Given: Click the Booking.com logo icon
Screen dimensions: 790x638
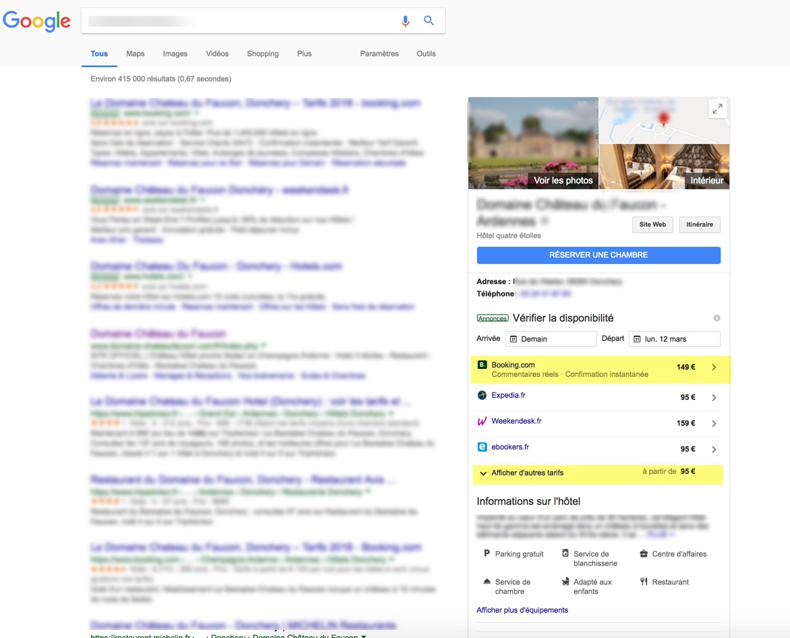Looking at the screenshot, I should (x=482, y=365).
